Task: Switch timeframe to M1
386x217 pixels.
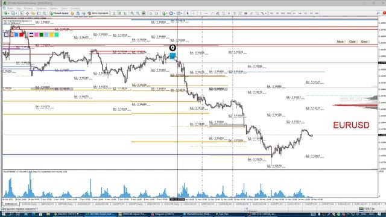Action: [x=271, y=13]
